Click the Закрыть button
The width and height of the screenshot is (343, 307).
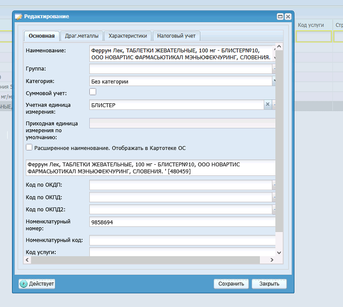click(269, 284)
